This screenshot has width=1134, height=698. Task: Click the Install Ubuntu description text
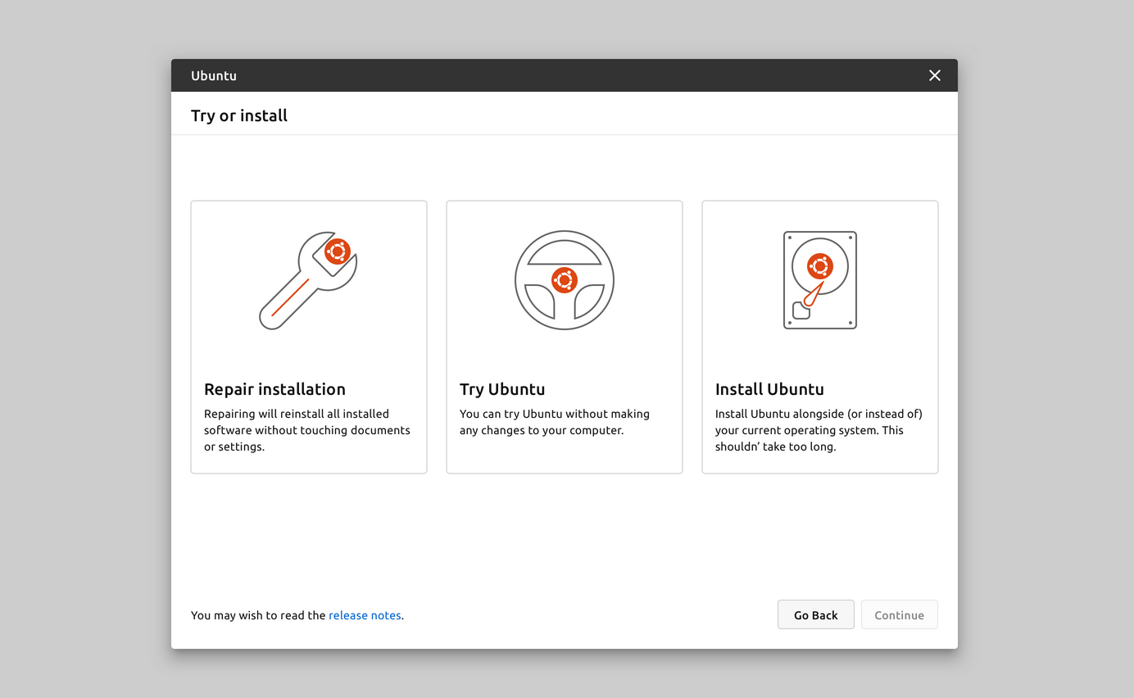pyautogui.click(x=819, y=430)
